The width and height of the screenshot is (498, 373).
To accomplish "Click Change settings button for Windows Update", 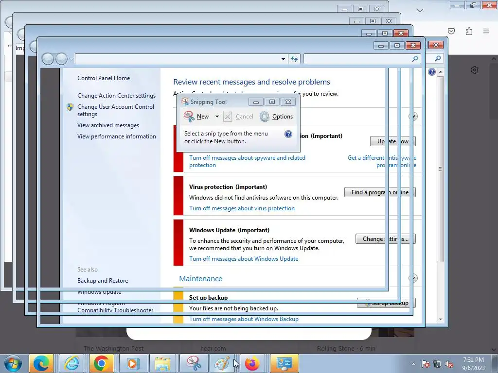I will 385,239.
